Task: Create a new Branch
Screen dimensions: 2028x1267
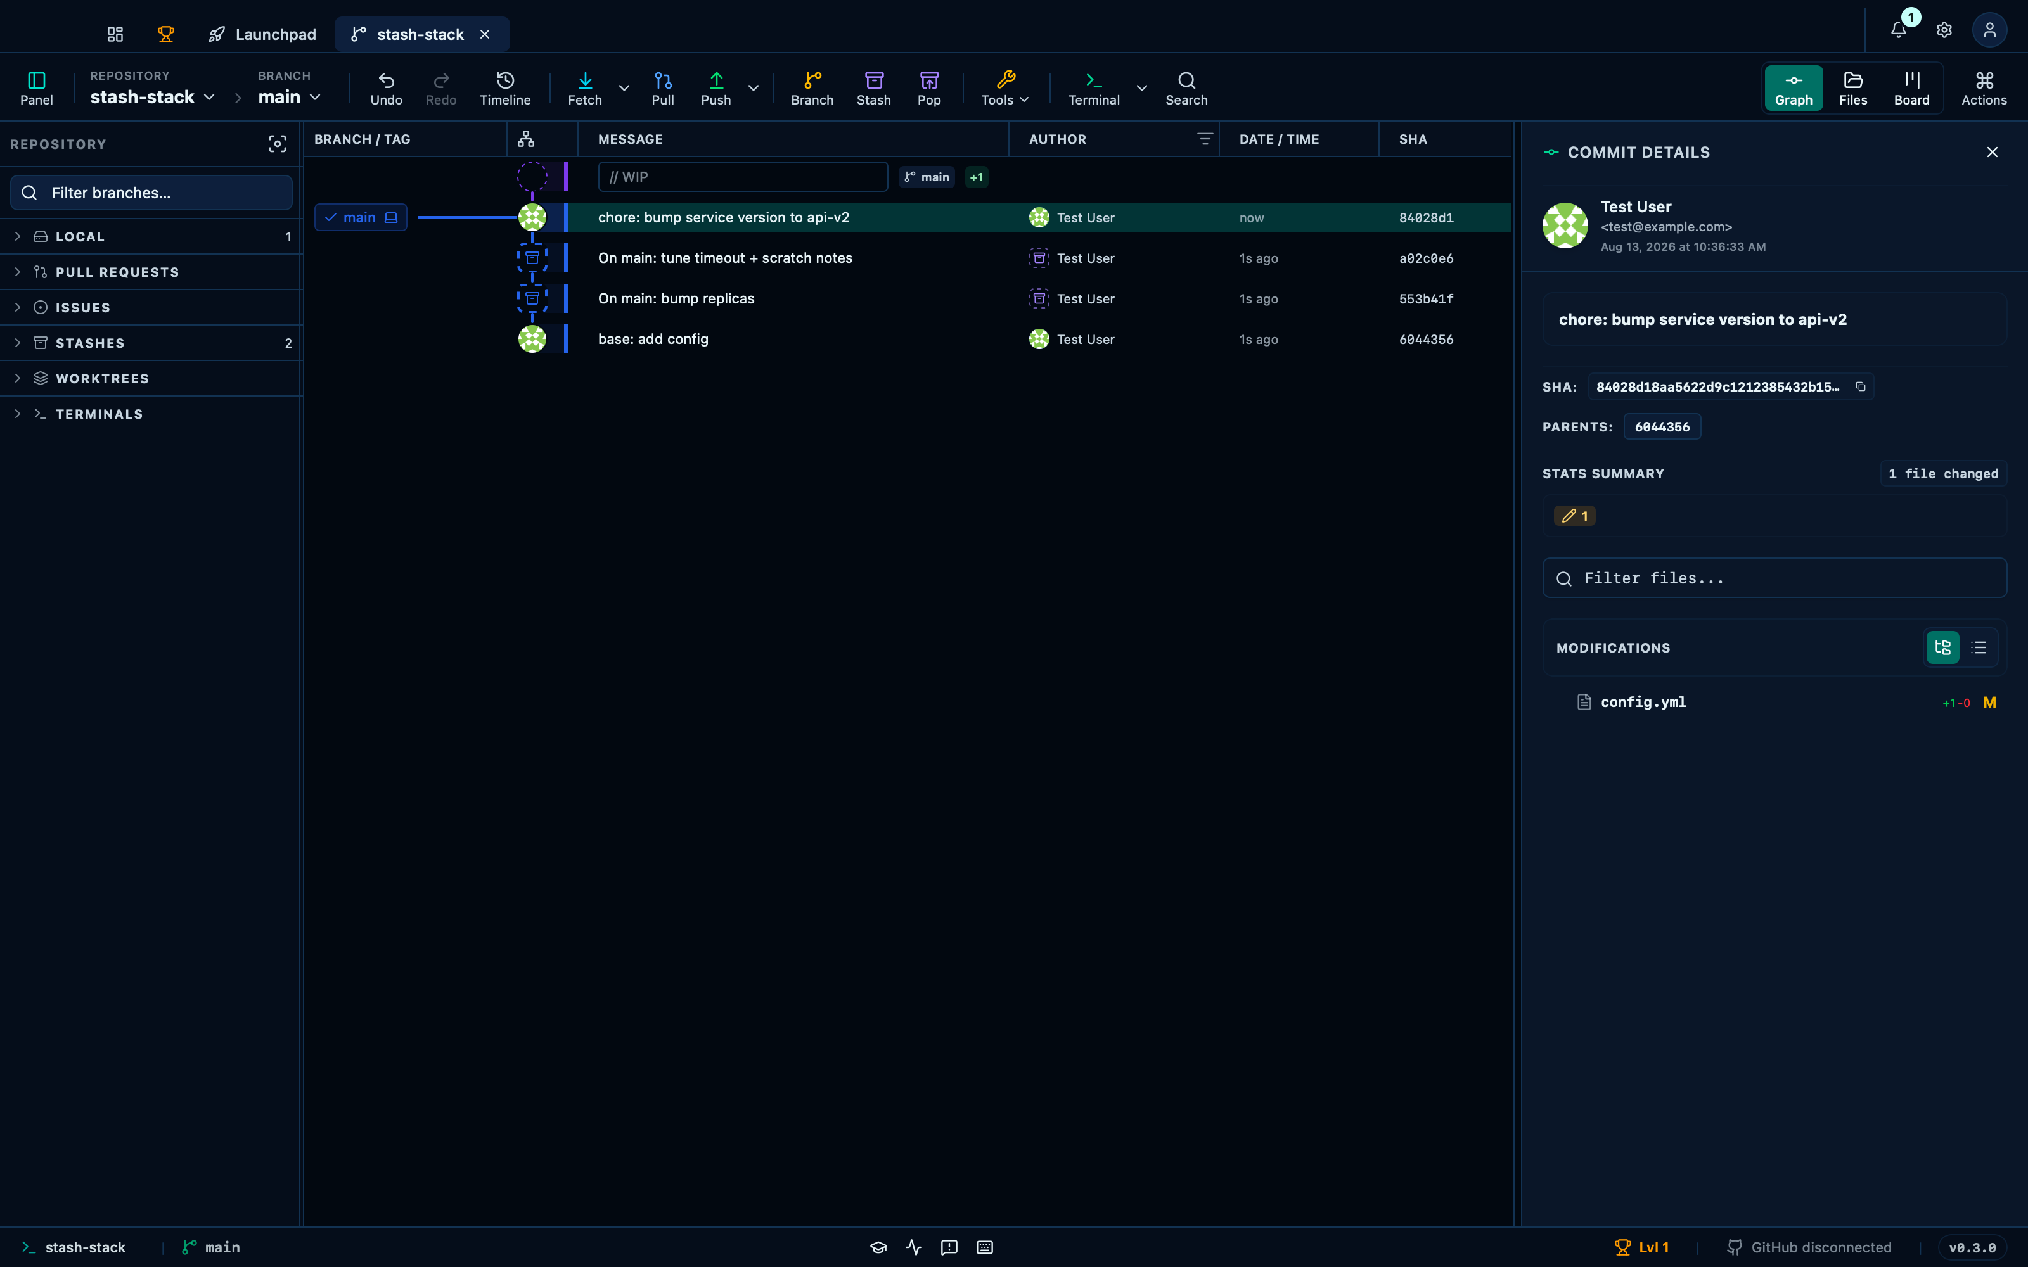Action: (x=812, y=88)
